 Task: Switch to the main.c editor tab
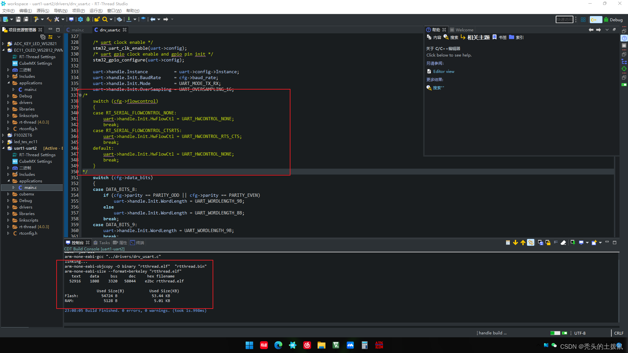pyautogui.click(x=78, y=30)
